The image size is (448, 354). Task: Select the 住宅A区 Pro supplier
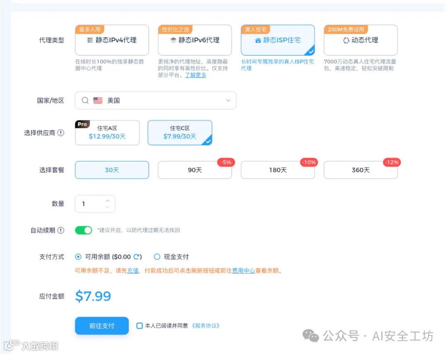point(107,133)
